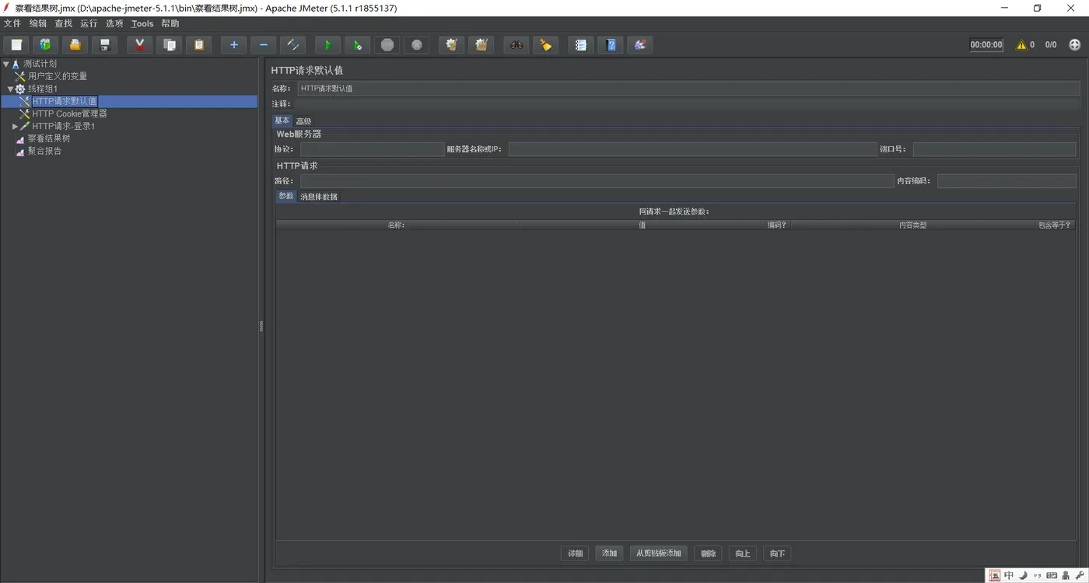
Task: Click the remote engines globe icon
Action: coord(1075,45)
